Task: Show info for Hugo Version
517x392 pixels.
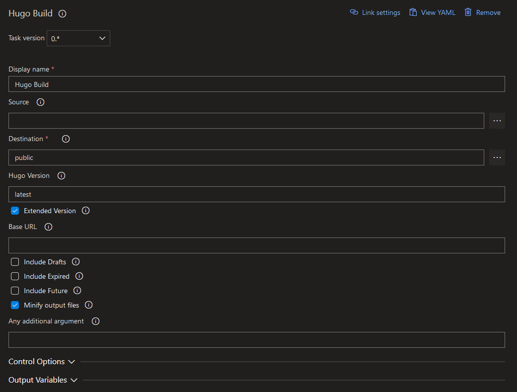Action: tap(61, 175)
